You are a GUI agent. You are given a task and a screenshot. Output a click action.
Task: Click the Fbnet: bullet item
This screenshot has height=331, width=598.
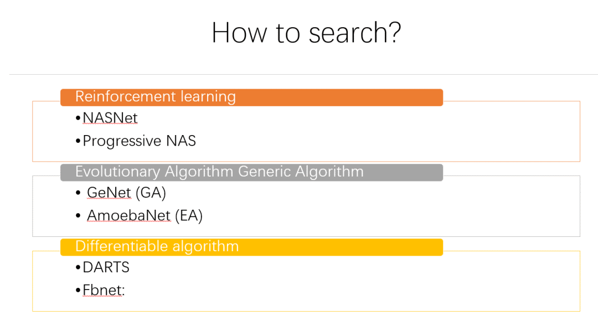coord(104,290)
